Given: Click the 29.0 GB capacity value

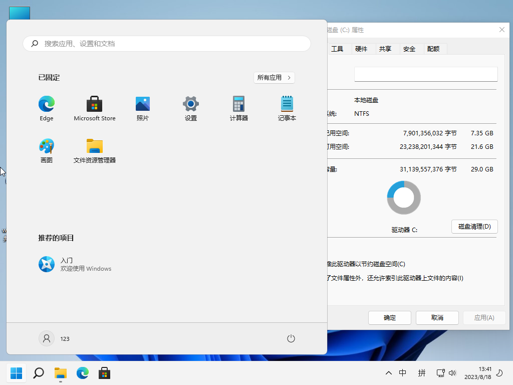Looking at the screenshot, I should pyautogui.click(x=482, y=169).
